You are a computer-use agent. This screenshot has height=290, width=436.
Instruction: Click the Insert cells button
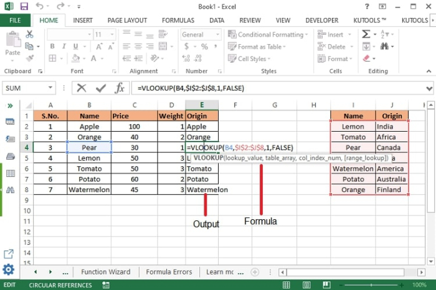330,34
